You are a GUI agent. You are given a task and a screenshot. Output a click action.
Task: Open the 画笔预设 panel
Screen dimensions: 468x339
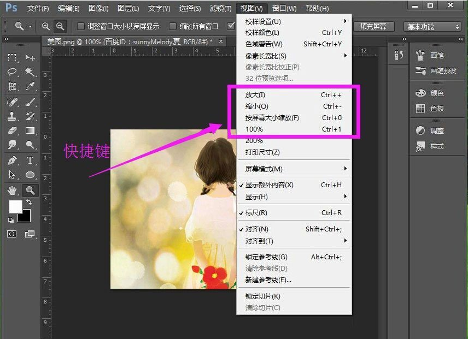(x=436, y=70)
